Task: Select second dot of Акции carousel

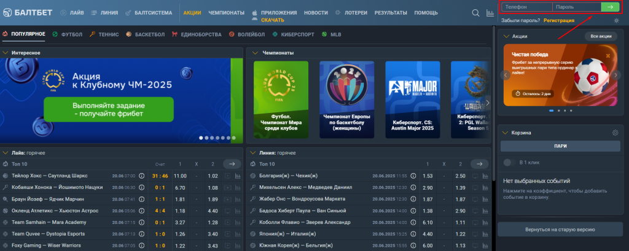Action: click(558, 110)
